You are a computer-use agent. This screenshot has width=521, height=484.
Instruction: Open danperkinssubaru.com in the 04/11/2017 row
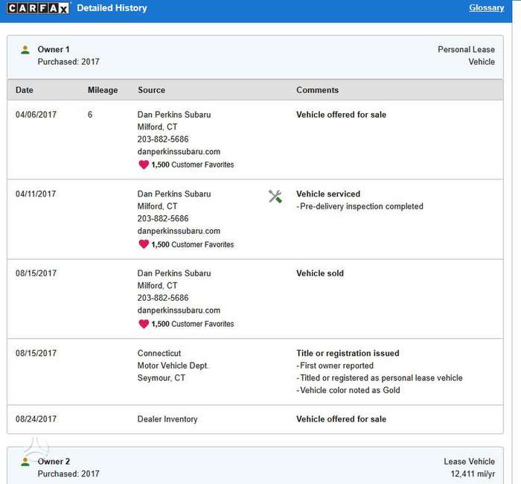pyautogui.click(x=179, y=231)
